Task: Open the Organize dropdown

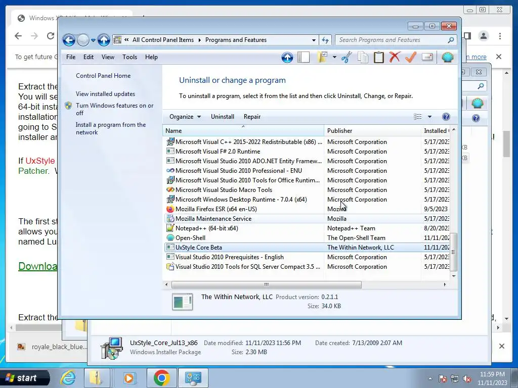Action: pos(185,117)
